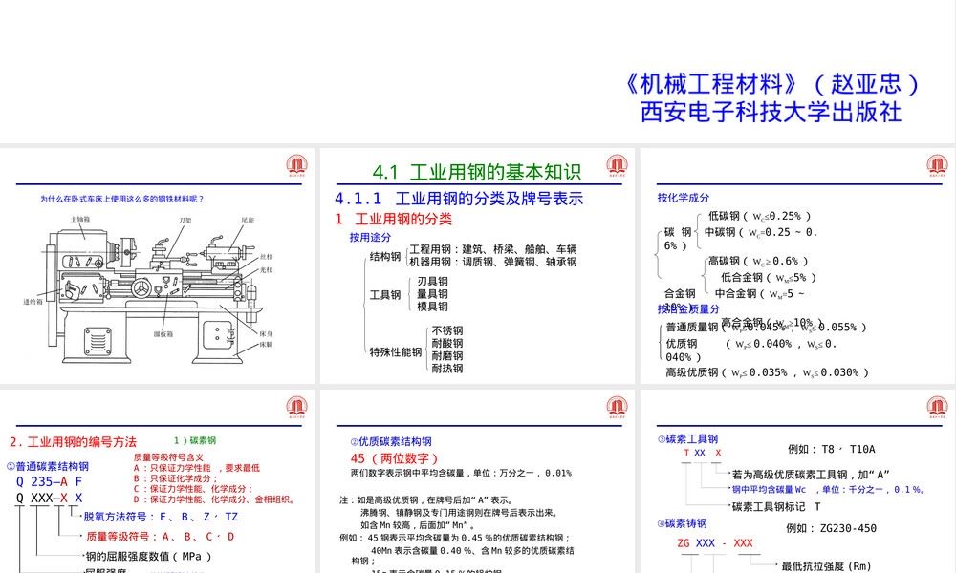Screen dimensions: 956x573
Task: Click the logo on the 优质碳素结构钢 slide
Action: [x=617, y=408]
